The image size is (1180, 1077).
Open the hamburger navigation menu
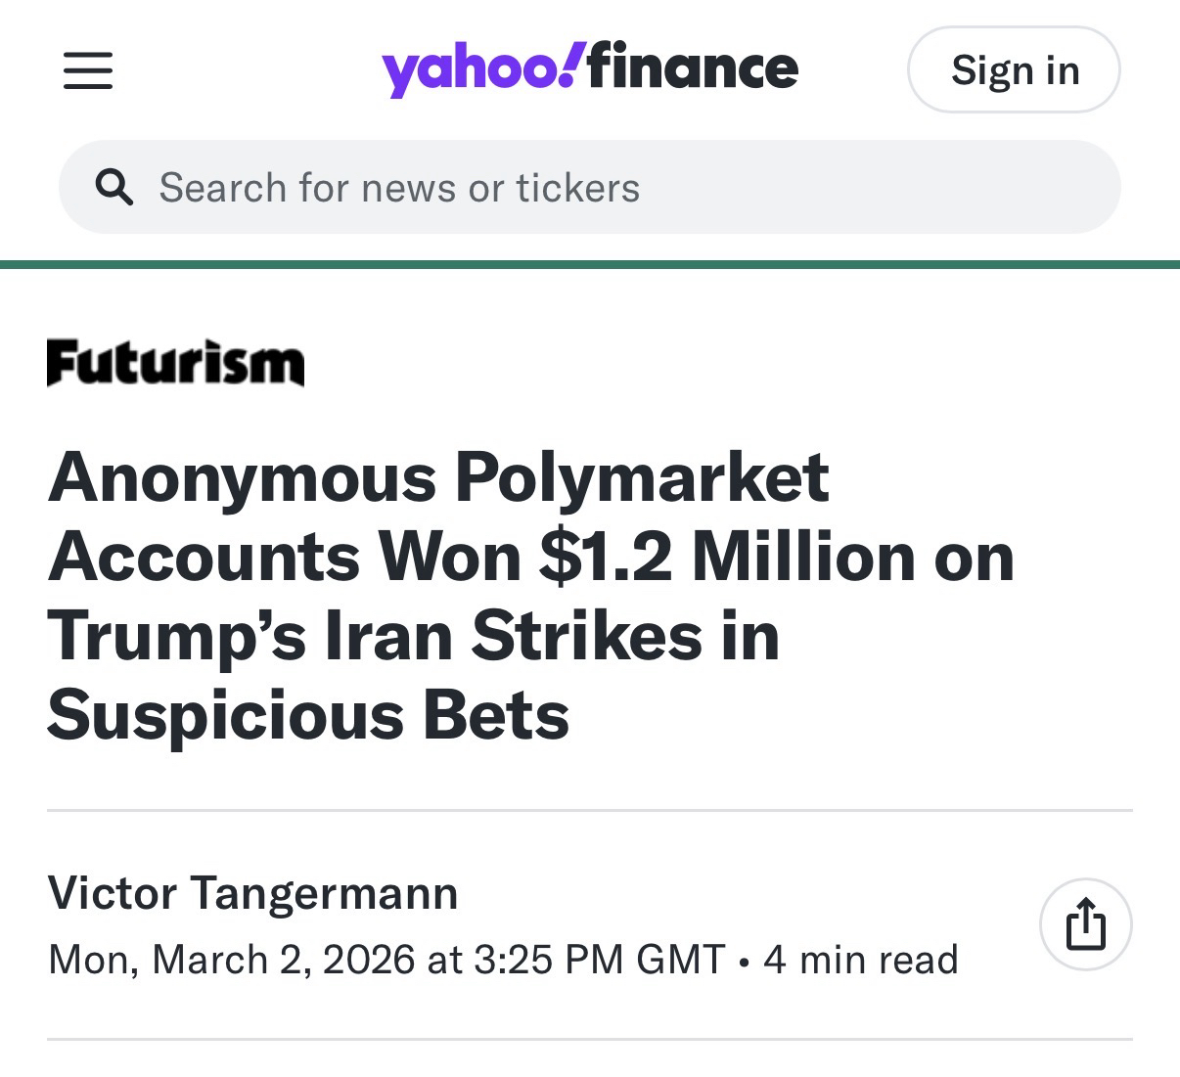click(x=88, y=70)
